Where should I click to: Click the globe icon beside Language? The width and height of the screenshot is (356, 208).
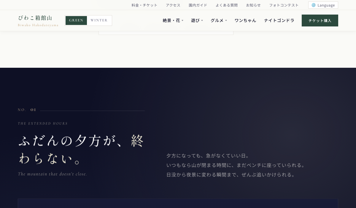click(x=314, y=5)
